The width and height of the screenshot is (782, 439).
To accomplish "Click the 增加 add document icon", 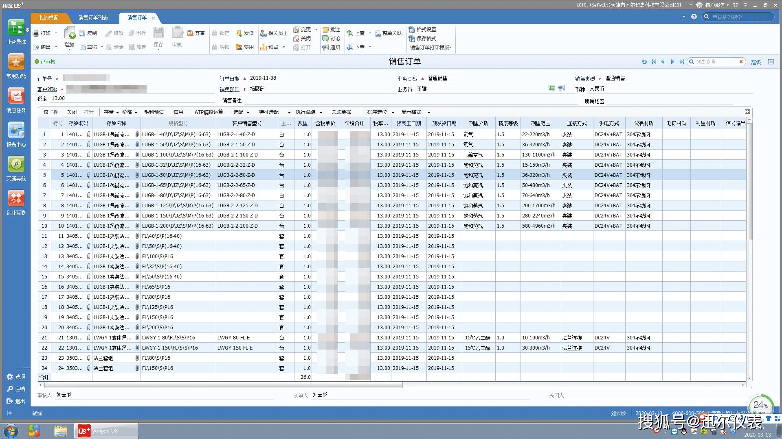I will [x=70, y=33].
